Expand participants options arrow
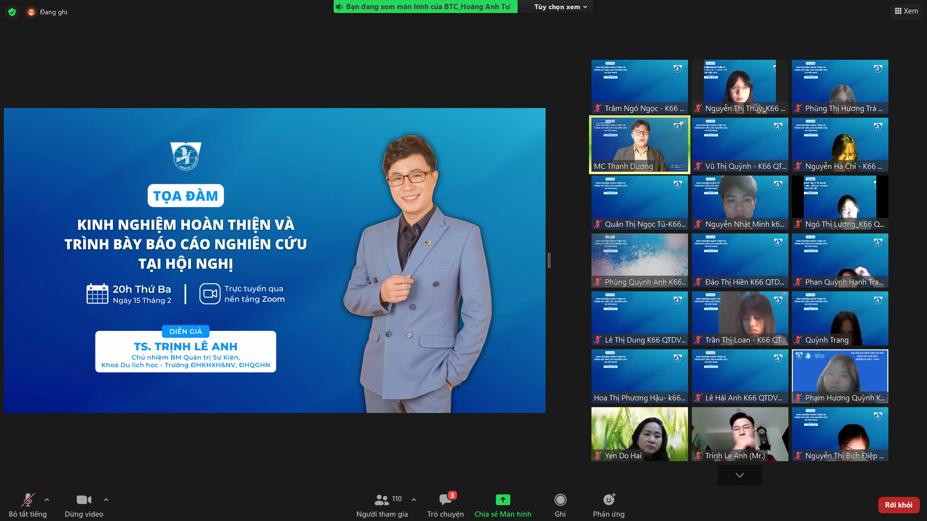 (x=414, y=500)
